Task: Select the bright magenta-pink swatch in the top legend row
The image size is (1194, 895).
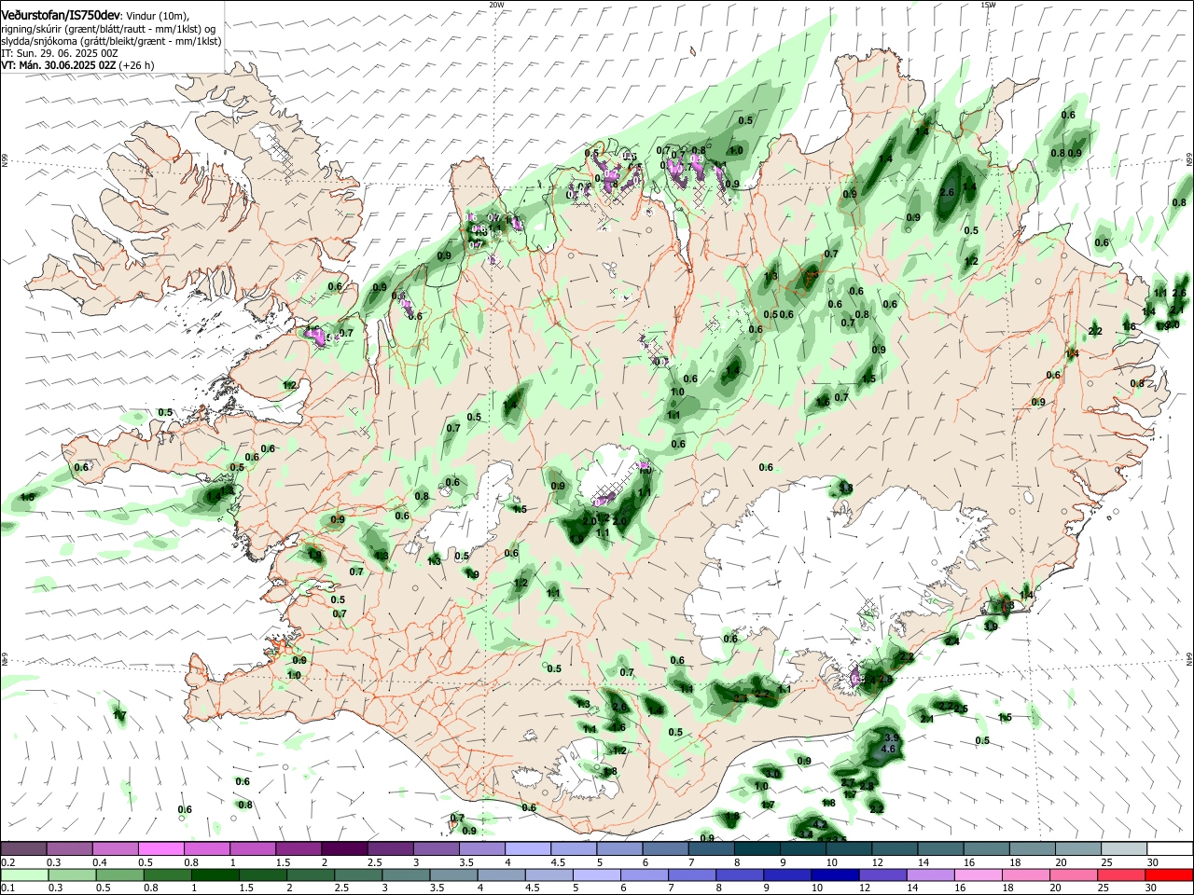Action: (x=160, y=848)
